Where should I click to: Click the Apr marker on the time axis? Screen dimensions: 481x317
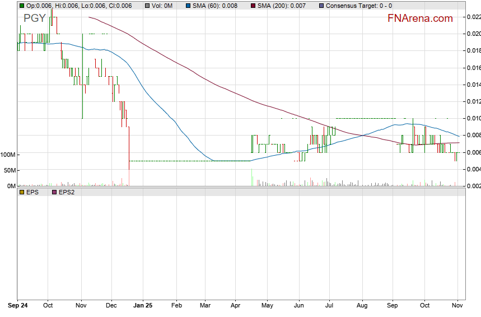tap(235, 306)
